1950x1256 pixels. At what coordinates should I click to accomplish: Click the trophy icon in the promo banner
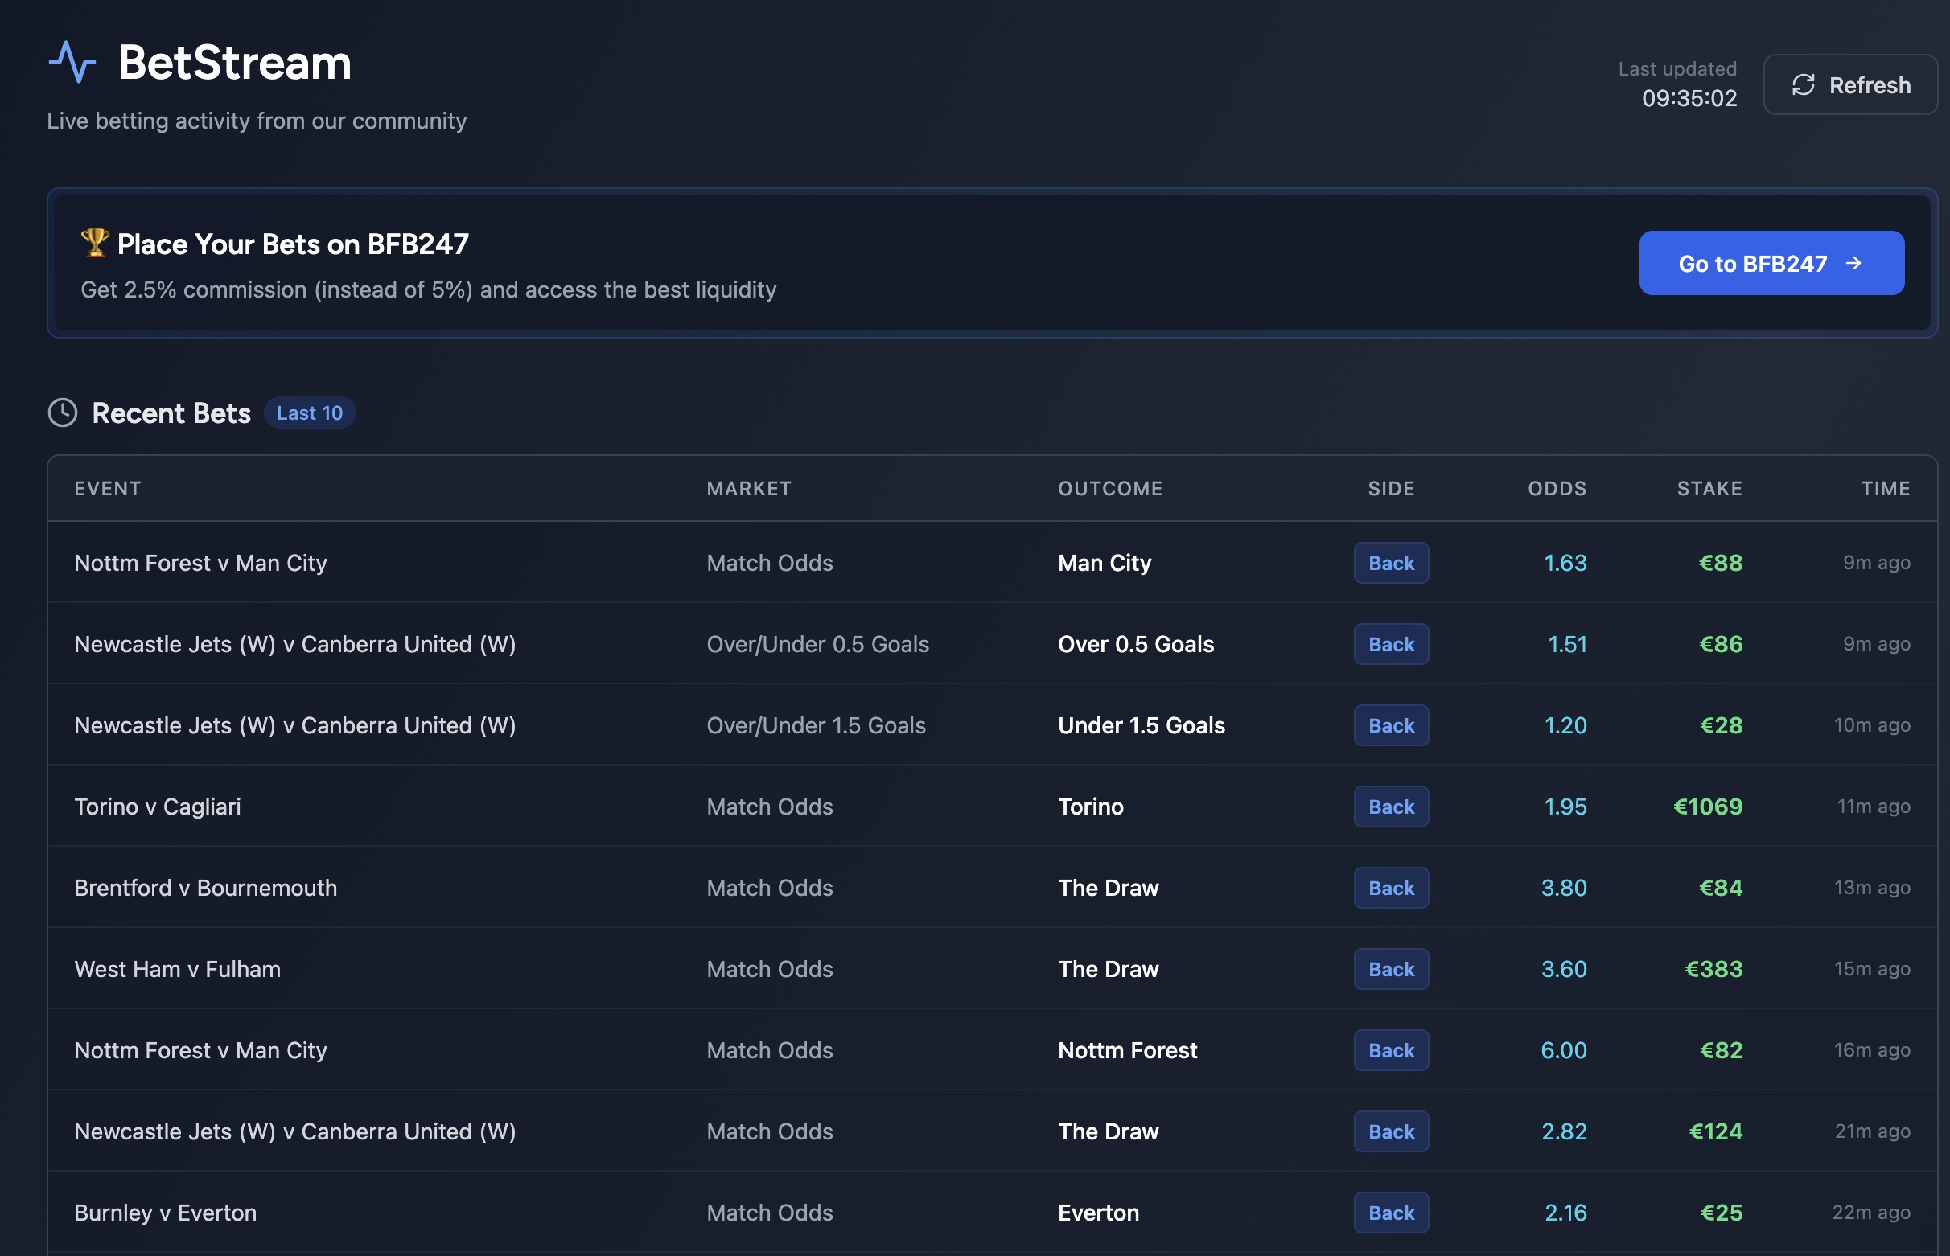click(94, 242)
